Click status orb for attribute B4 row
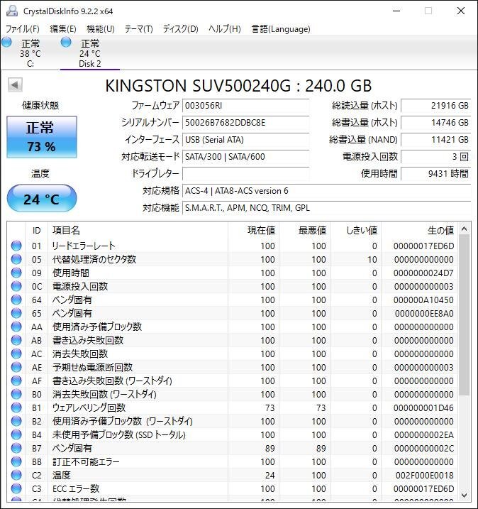The image size is (478, 509). pos(16,434)
